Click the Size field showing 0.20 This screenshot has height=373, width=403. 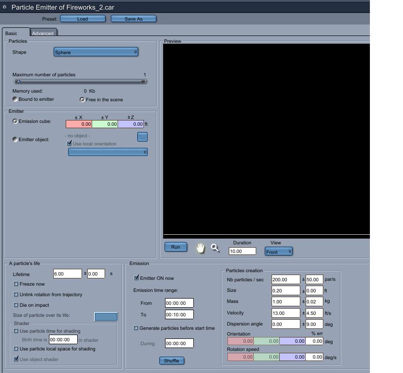[x=286, y=290]
